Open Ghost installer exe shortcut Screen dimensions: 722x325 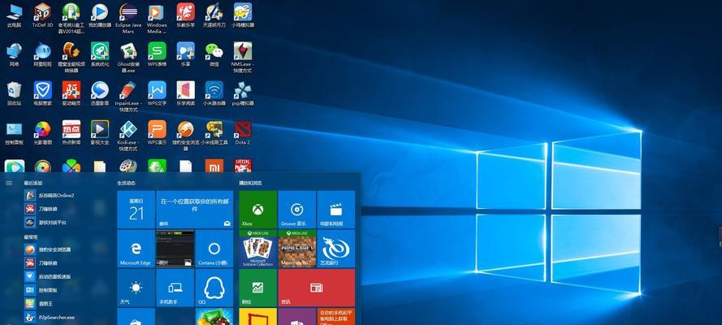(128, 58)
